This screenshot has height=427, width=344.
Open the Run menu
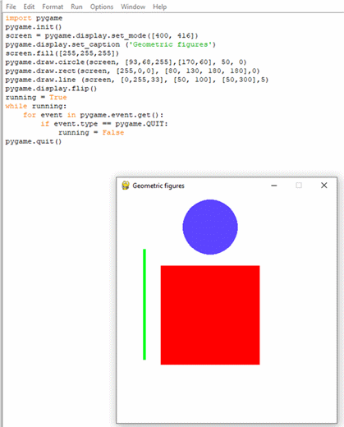coord(76,7)
